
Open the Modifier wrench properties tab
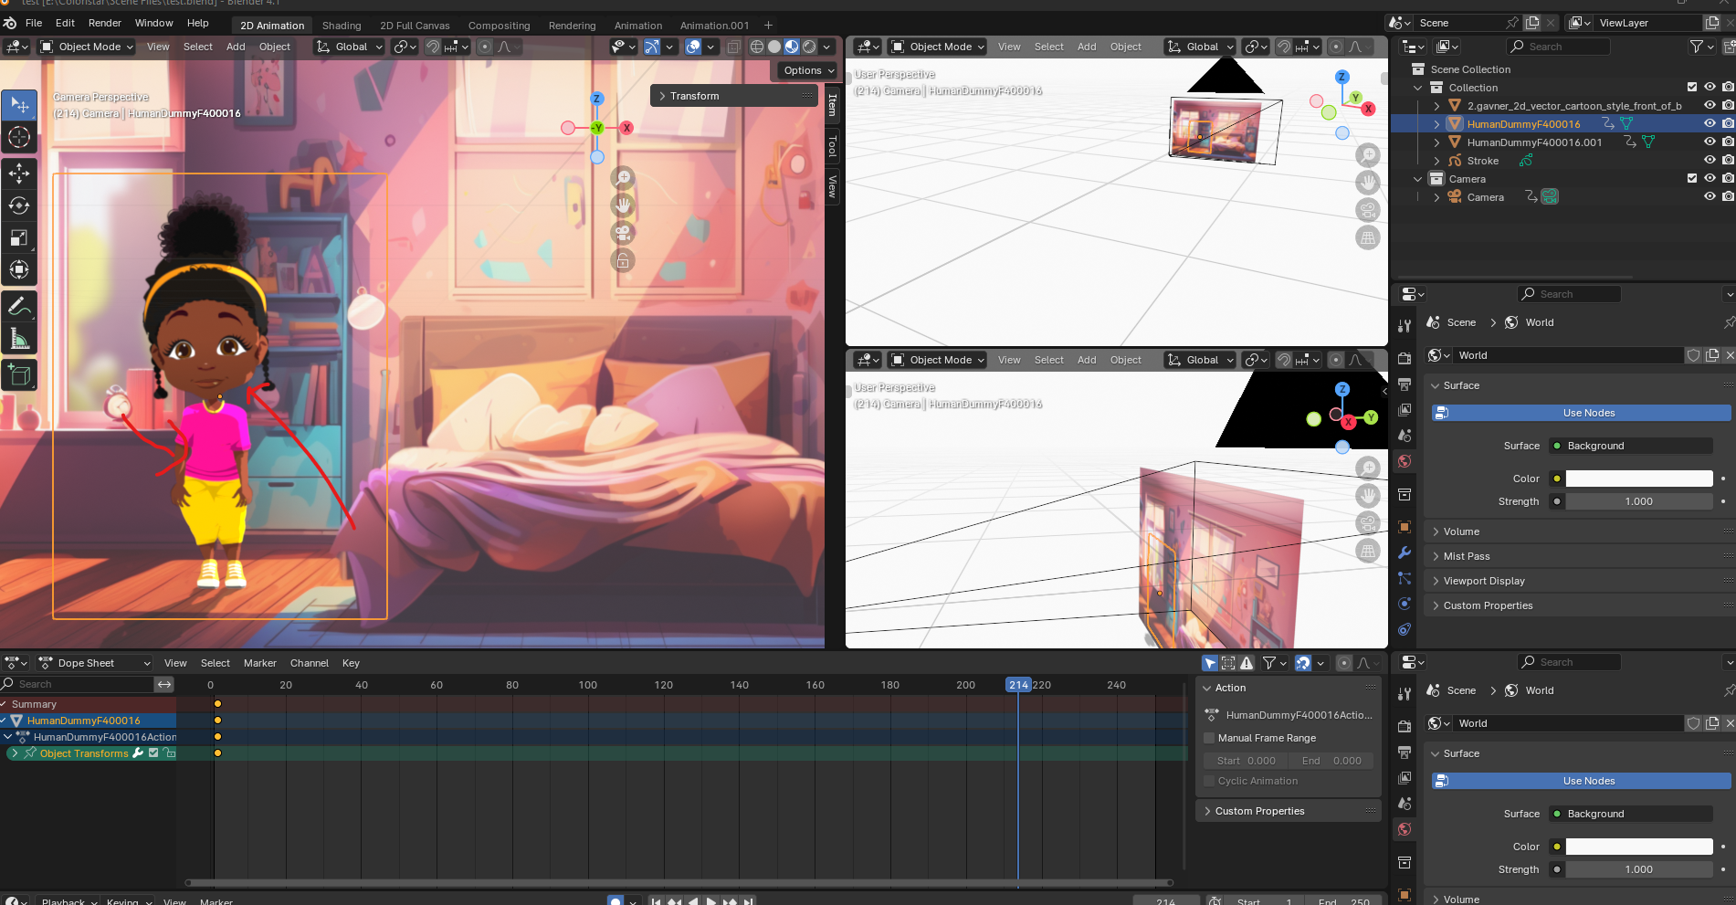[x=1405, y=552]
